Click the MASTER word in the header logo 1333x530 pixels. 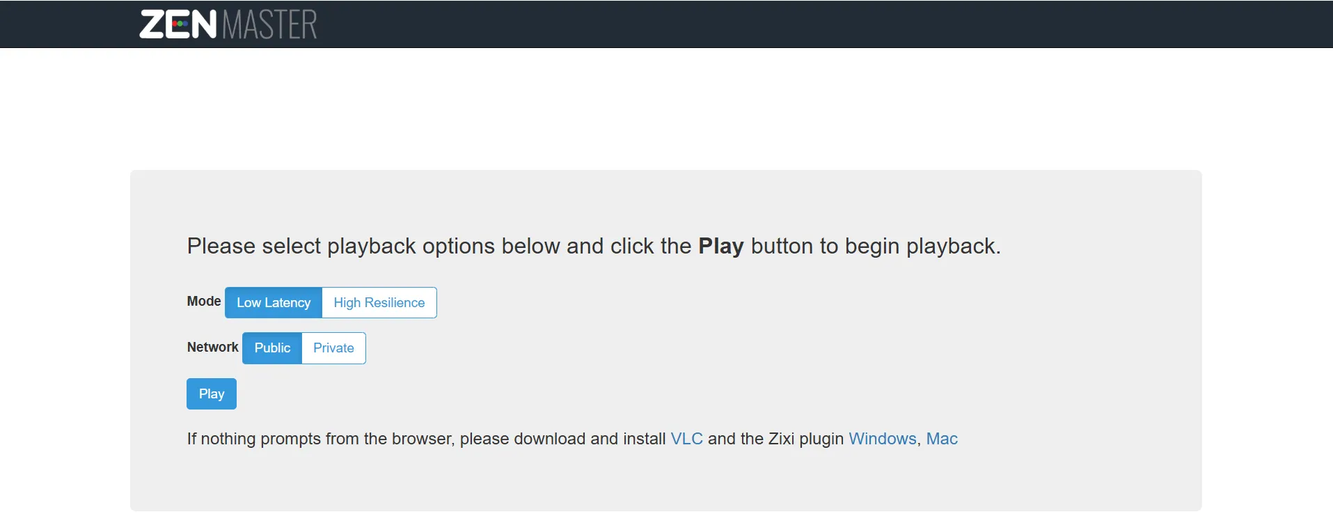tap(270, 24)
